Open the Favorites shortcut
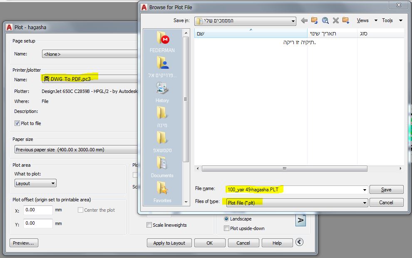412x258 pixels. coord(162,192)
